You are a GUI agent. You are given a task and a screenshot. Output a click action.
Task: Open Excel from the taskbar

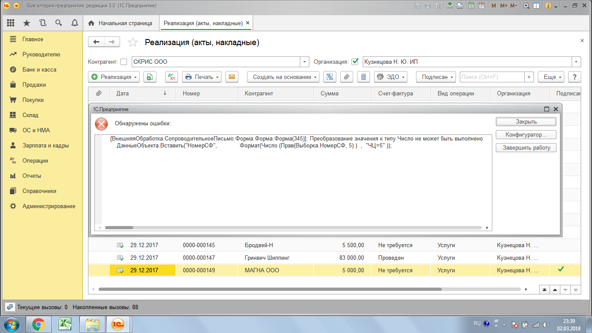pos(65,324)
